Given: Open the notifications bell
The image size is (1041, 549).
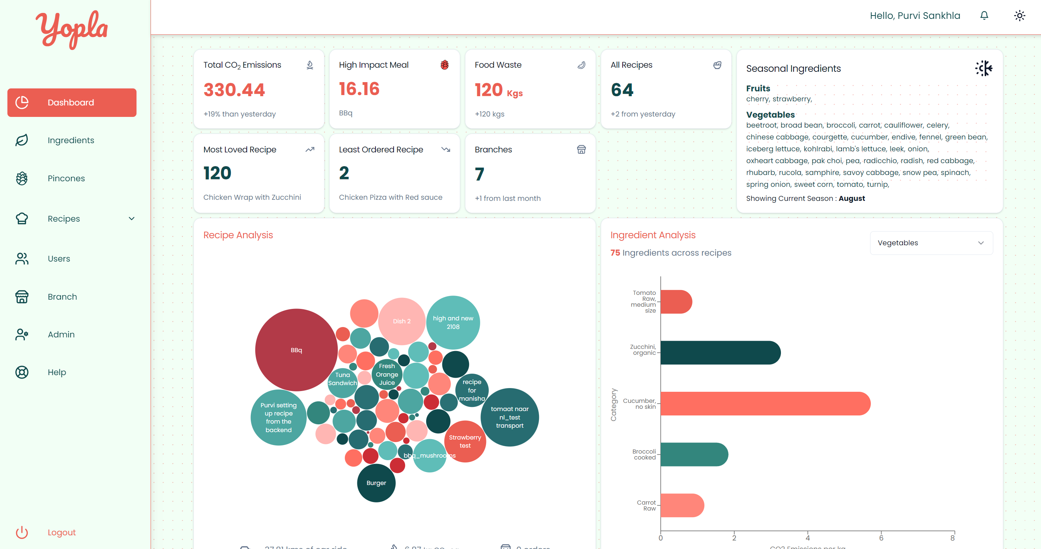Looking at the screenshot, I should 984,16.
